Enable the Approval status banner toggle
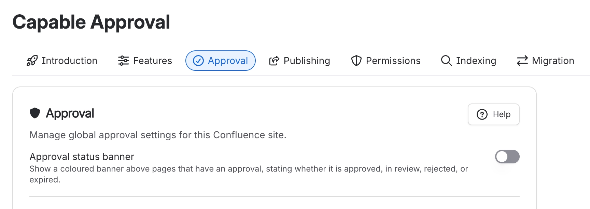The image size is (590, 209). pyautogui.click(x=507, y=157)
